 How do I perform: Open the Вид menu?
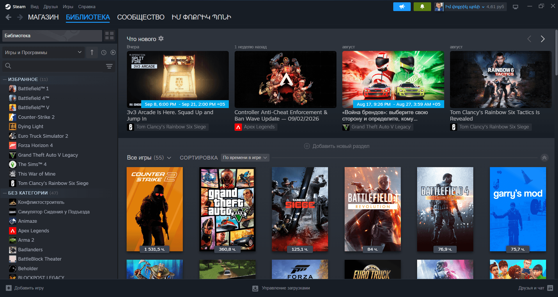(x=35, y=6)
